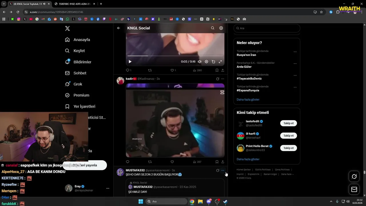Bookmark this page with star icon
Image resolution: width=366 pixels, height=206 pixels.
click(321, 12)
